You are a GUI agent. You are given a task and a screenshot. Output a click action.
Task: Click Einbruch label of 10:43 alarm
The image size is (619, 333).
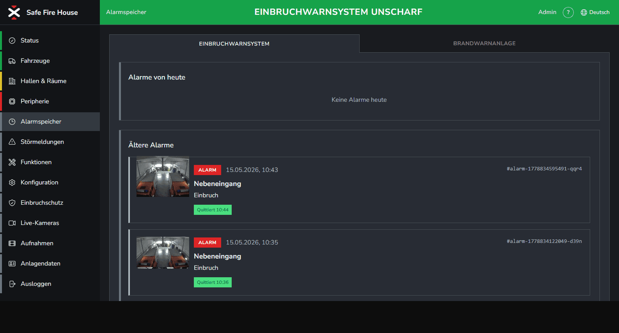coord(206,195)
